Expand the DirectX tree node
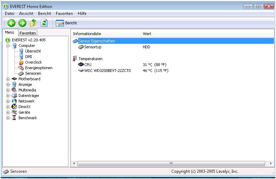Screen dimensions: 276x179 (8, 107)
